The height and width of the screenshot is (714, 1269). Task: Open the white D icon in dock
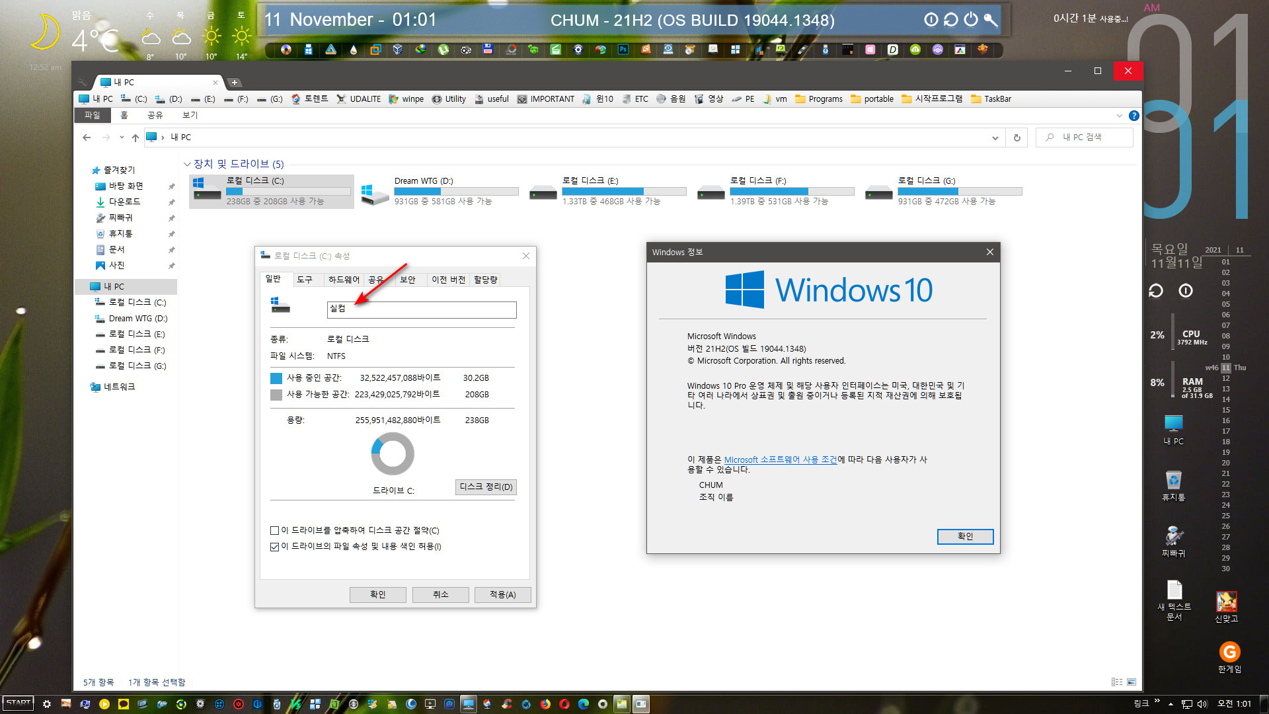tap(892, 49)
